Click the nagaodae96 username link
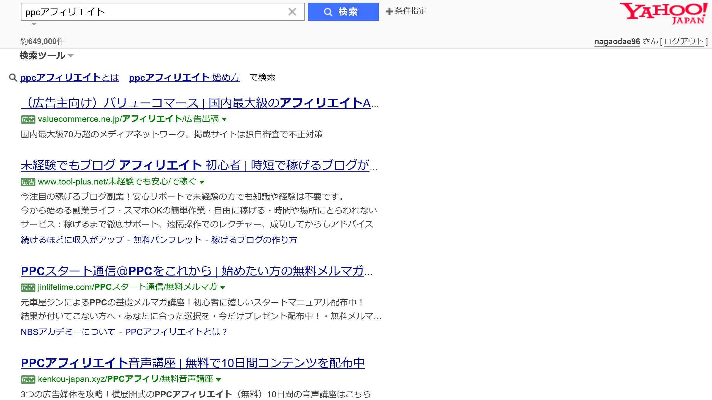Screen dimensions: 712x400 [x=617, y=41]
